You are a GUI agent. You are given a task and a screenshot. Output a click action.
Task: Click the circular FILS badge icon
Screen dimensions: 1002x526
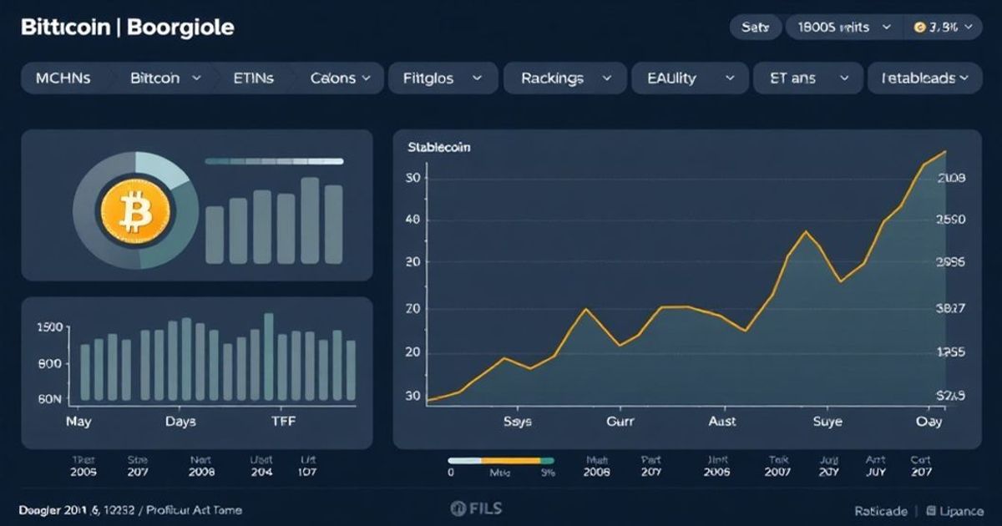tap(458, 508)
